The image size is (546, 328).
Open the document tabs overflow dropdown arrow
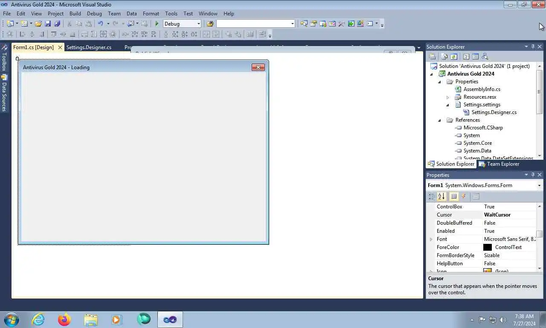pos(419,47)
